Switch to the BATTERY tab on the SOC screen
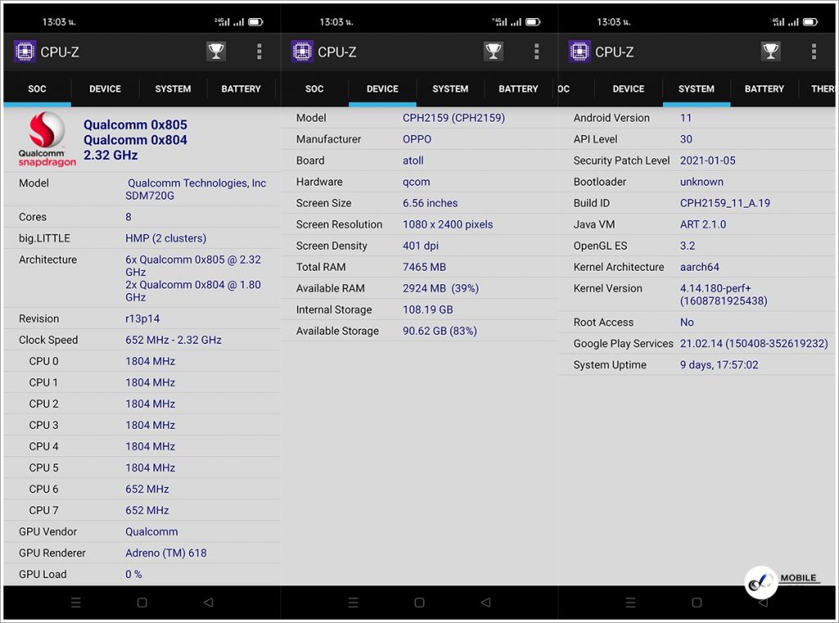Image resolution: width=839 pixels, height=623 pixels. [x=241, y=88]
